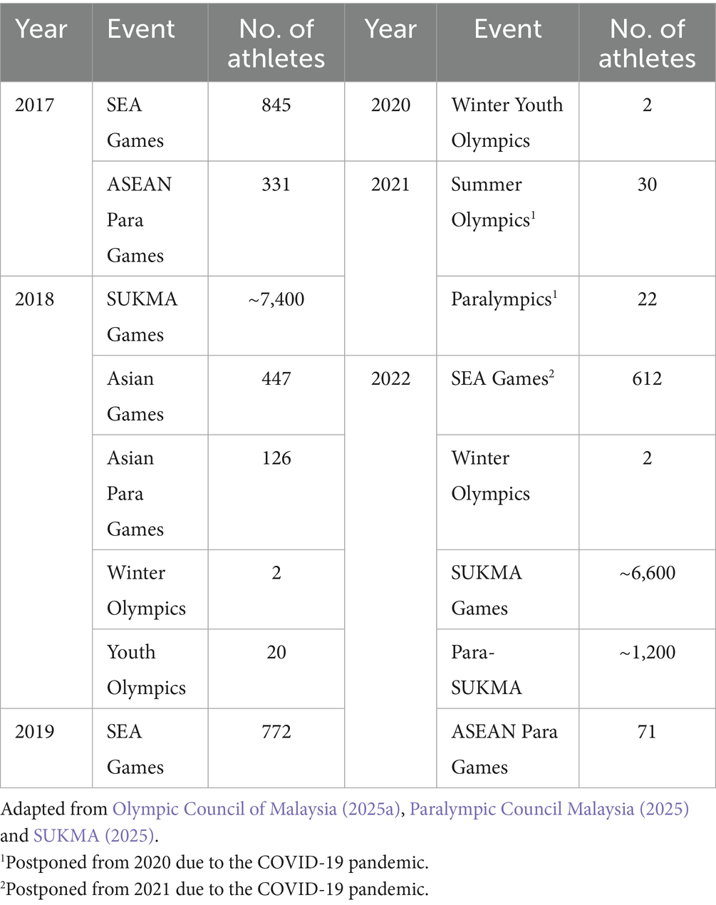Click the Winter Youth Olympics cell
This screenshot has height=905, width=716.
coord(507,122)
